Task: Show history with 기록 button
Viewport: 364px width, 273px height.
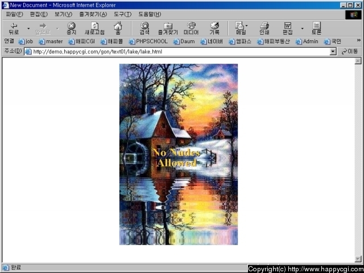Action: [x=214, y=28]
